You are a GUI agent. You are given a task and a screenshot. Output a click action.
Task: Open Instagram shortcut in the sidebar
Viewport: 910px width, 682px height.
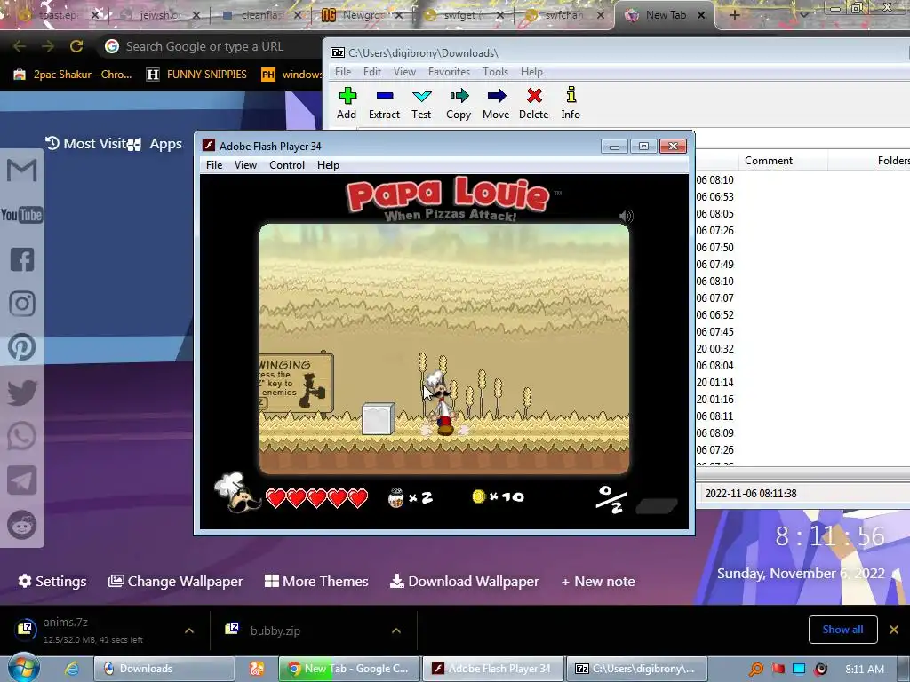[22, 304]
